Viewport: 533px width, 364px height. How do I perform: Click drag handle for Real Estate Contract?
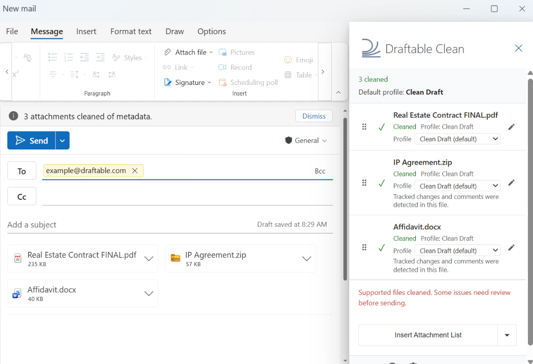364,127
